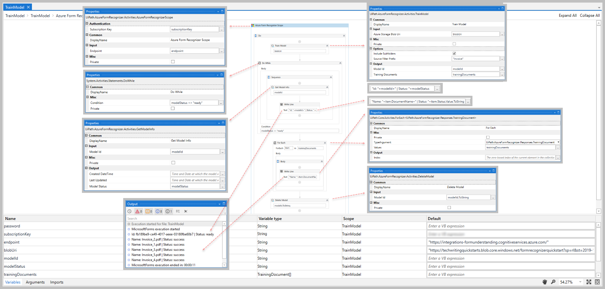Filter info messages showing 8
The image size is (605, 289).
tap(159, 211)
